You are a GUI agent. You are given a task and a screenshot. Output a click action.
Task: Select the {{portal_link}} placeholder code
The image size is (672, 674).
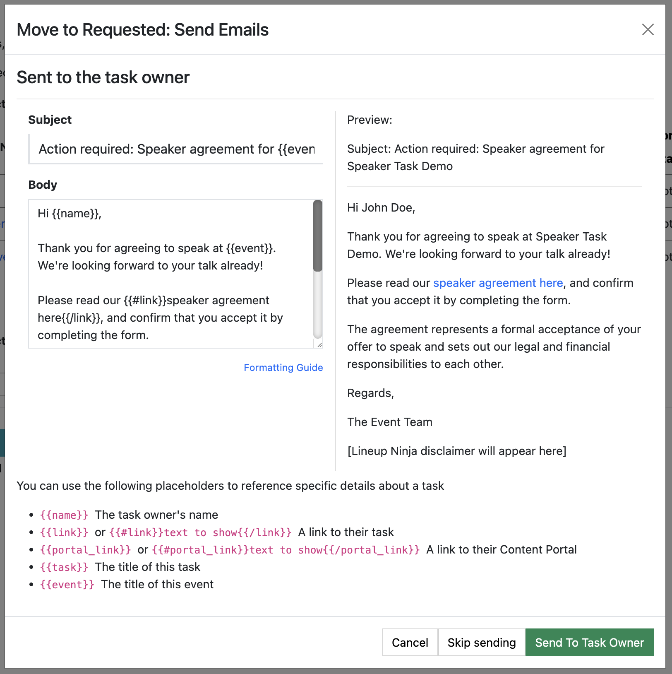[x=86, y=550]
